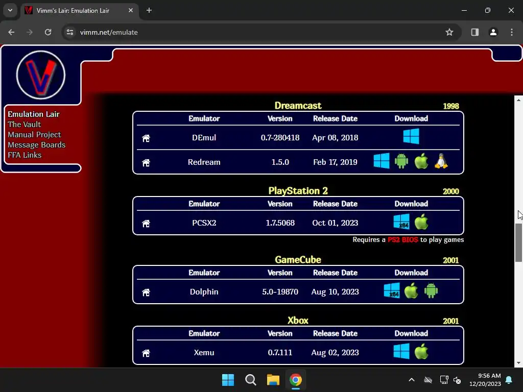Follow the red PS2 BIOS link
The image size is (523, 392).
[x=402, y=240]
